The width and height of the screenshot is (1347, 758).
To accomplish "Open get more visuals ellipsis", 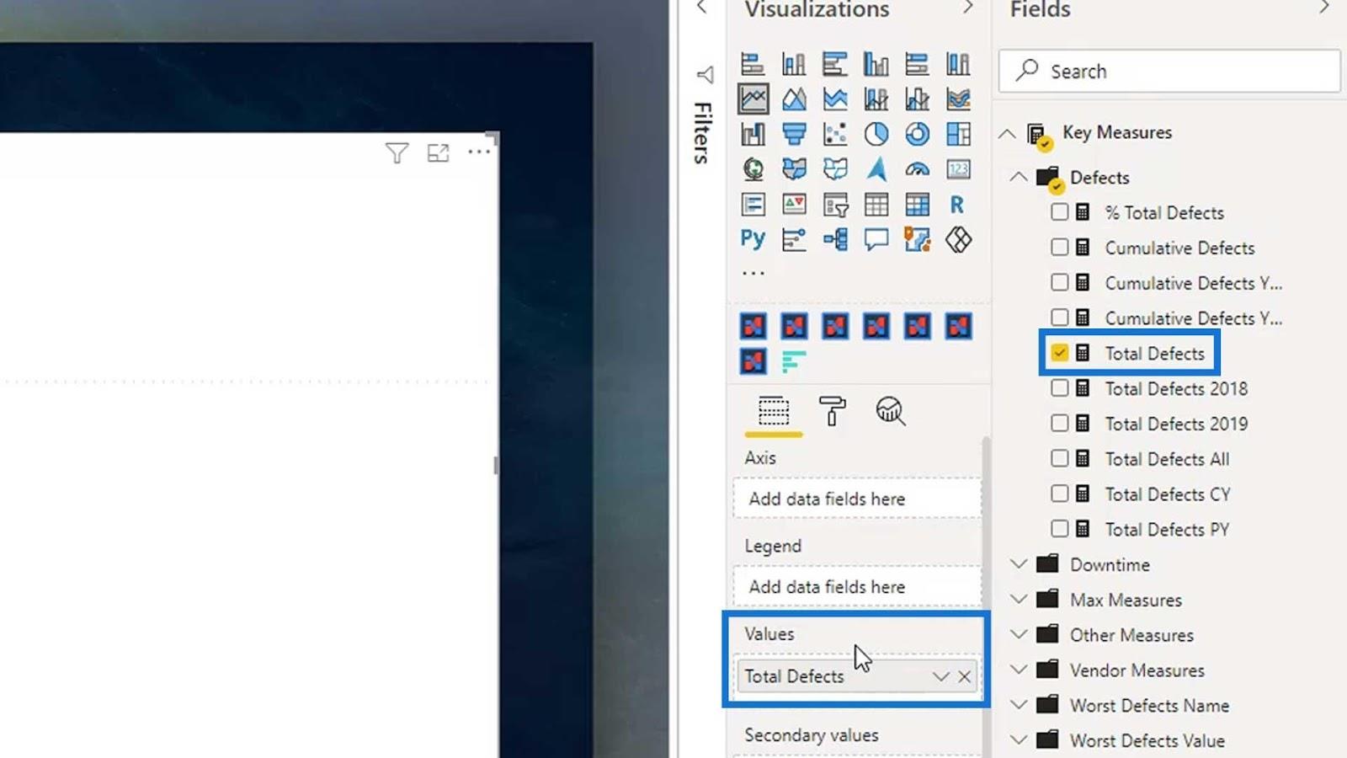I will (753, 273).
